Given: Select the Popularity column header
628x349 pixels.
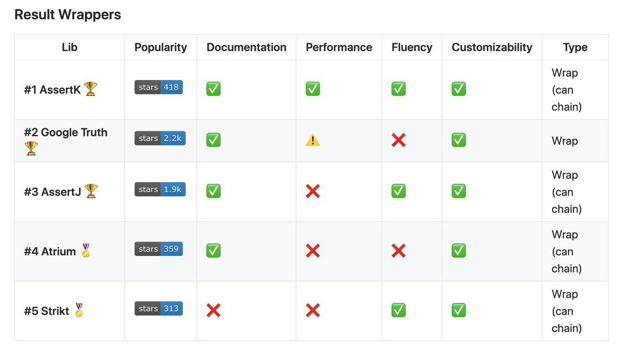Looking at the screenshot, I should (161, 47).
